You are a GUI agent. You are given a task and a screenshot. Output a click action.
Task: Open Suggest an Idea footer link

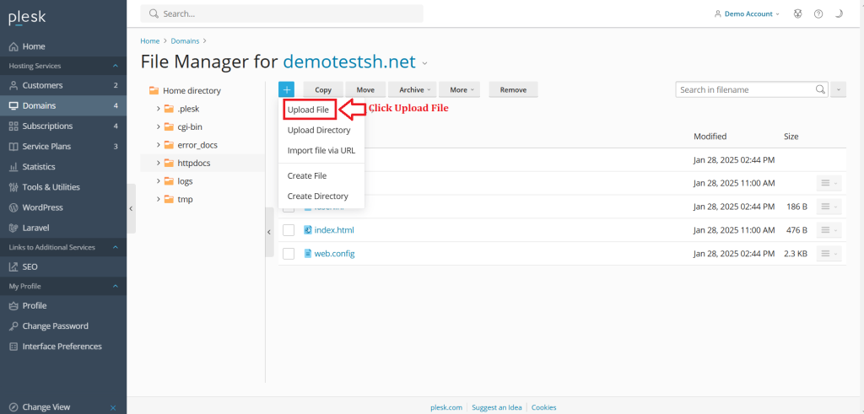pyautogui.click(x=496, y=408)
